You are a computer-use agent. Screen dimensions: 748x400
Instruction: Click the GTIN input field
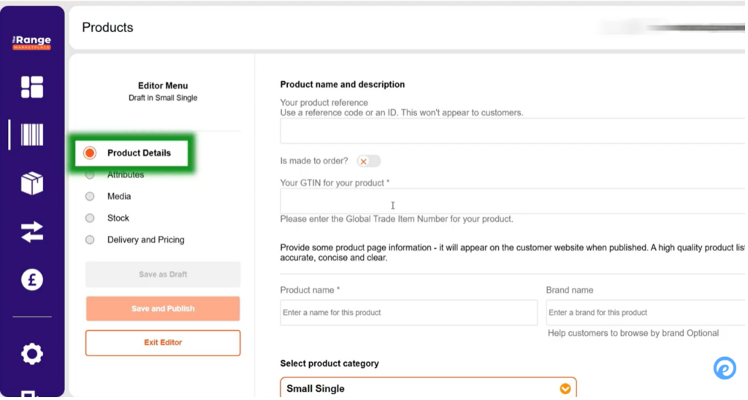click(511, 202)
